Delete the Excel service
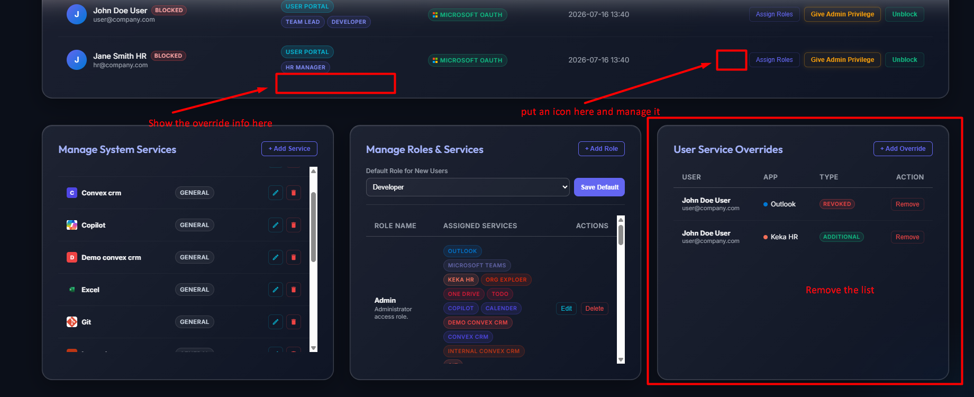The height and width of the screenshot is (397, 974). pyautogui.click(x=294, y=290)
